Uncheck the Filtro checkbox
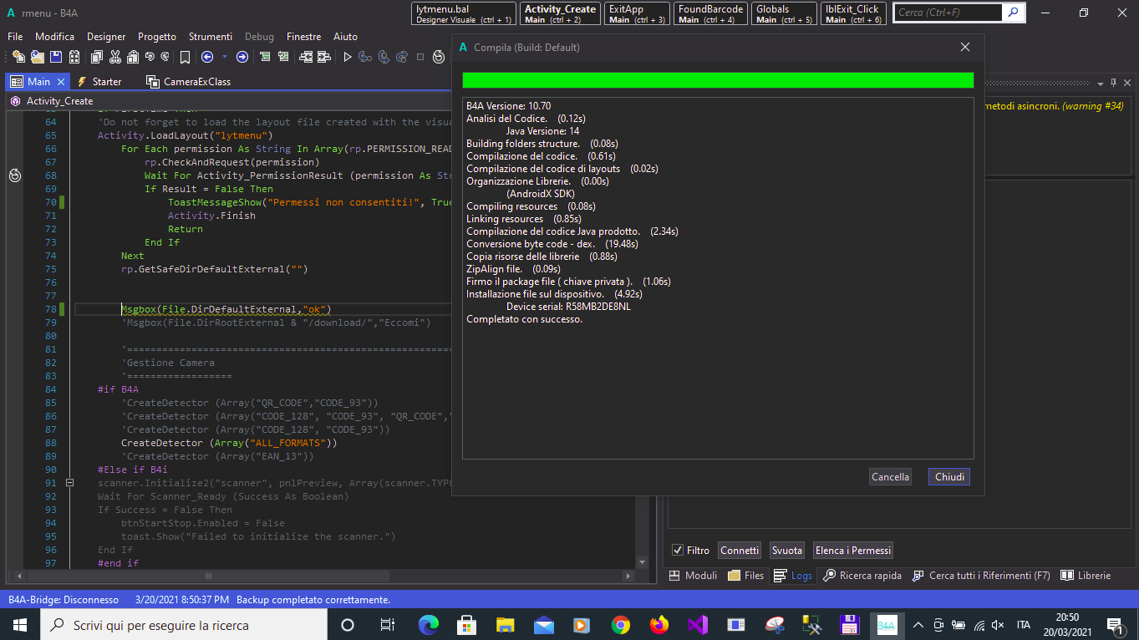The height and width of the screenshot is (640, 1139). pos(678,551)
